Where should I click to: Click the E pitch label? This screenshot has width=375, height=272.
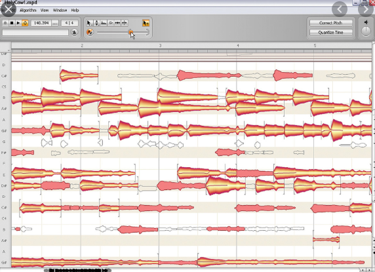pyautogui.click(x=3, y=175)
